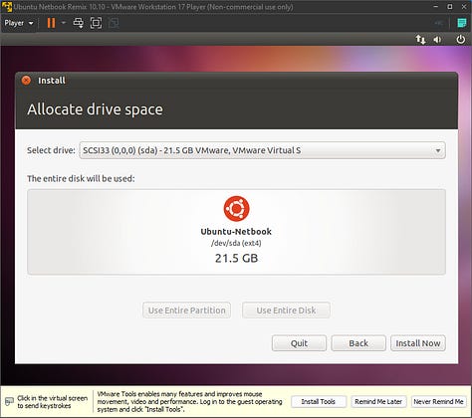Viewport: 472px width, 418px height.
Task: Click the '21.5 GB' size text
Action: [236, 258]
